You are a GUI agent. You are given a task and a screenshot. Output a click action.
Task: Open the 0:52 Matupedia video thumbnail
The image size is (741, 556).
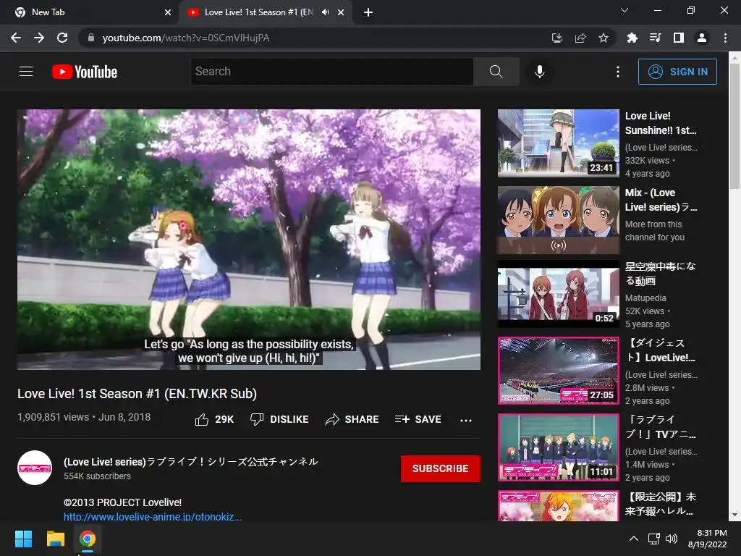pyautogui.click(x=558, y=294)
